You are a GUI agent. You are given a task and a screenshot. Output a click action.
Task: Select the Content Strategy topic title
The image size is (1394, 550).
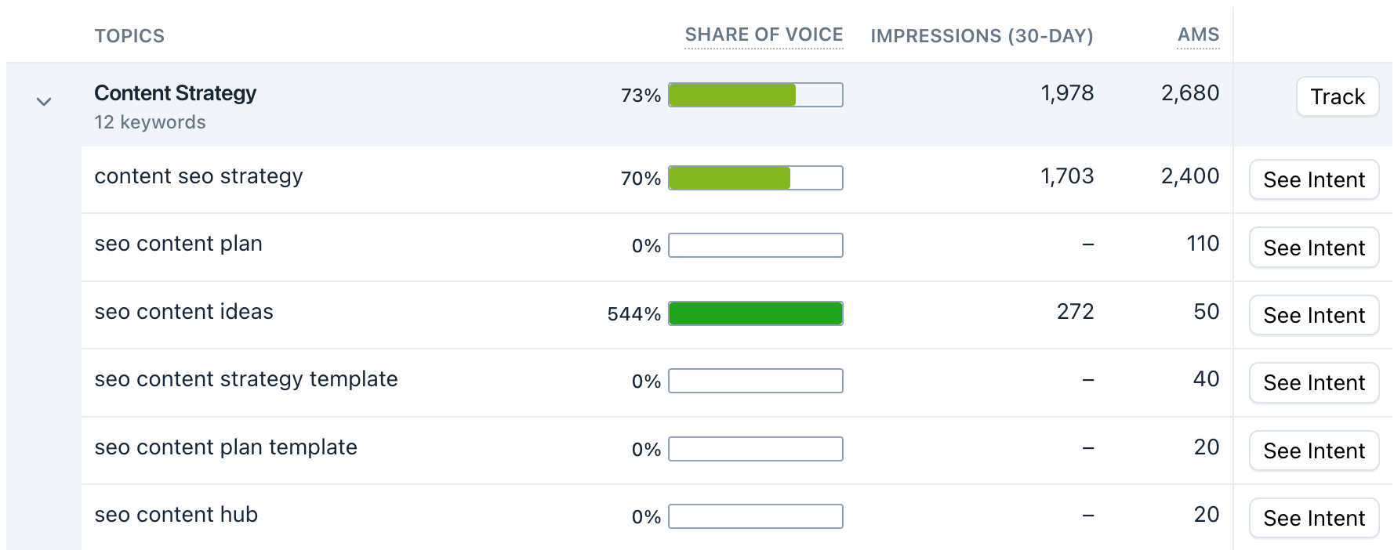pos(175,93)
